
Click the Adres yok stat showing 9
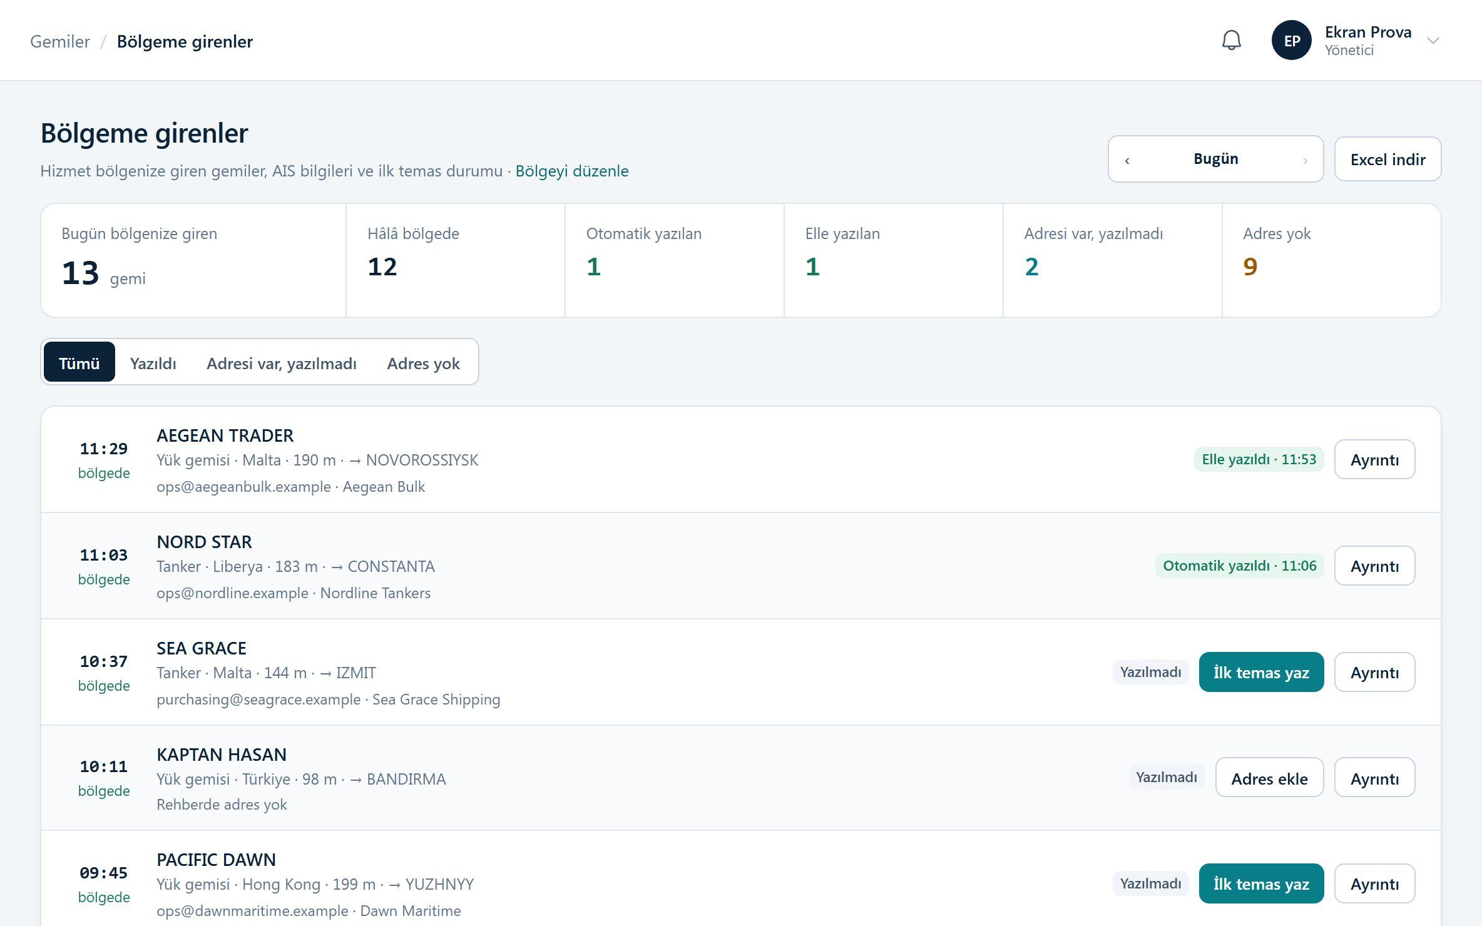1331,260
